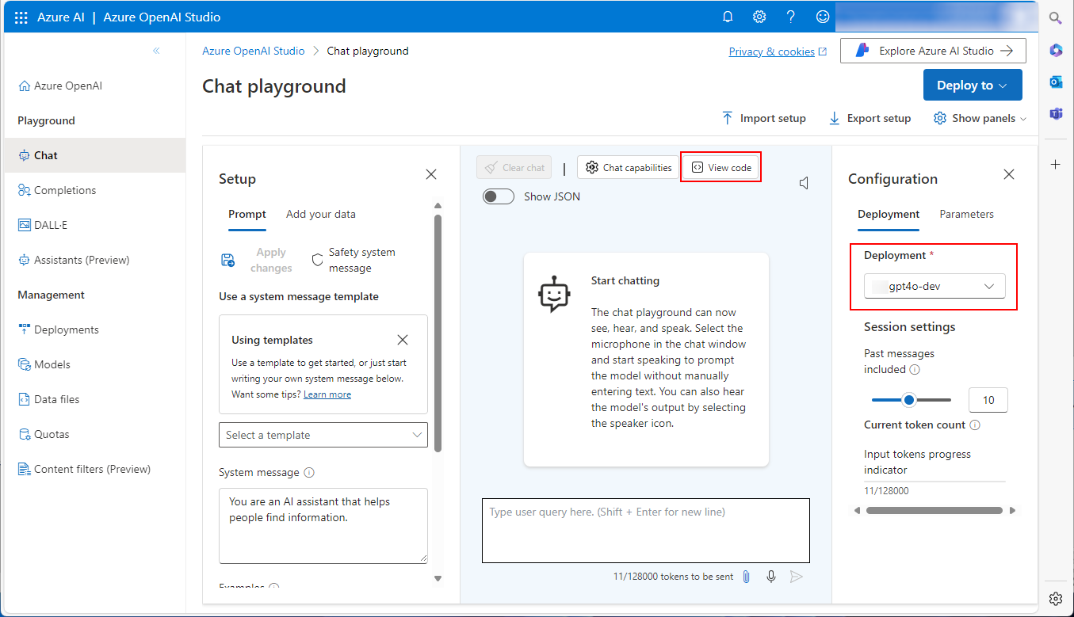1074x617 pixels.
Task: Click the Chat capabilities button
Action: click(629, 167)
